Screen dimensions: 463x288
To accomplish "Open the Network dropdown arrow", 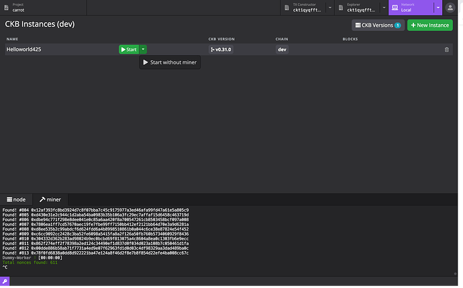I will 438,7.
